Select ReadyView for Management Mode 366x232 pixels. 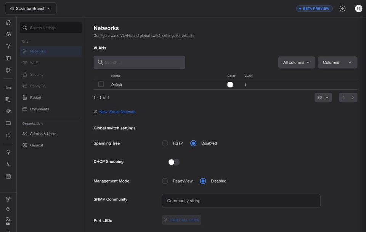tap(165, 181)
